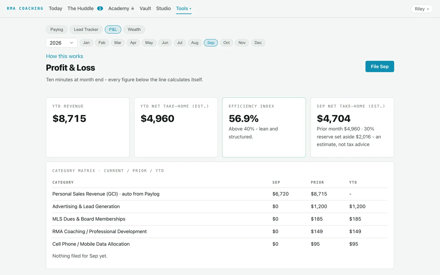Click the YTD Net Take-Home card
440x275 pixels.
click(x=176, y=127)
